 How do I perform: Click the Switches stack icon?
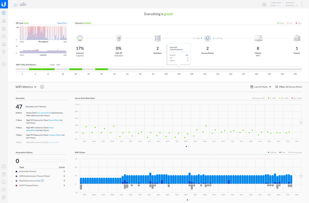point(158,38)
